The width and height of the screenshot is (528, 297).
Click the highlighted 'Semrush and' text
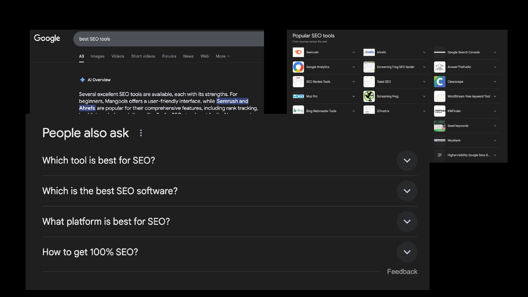232,101
